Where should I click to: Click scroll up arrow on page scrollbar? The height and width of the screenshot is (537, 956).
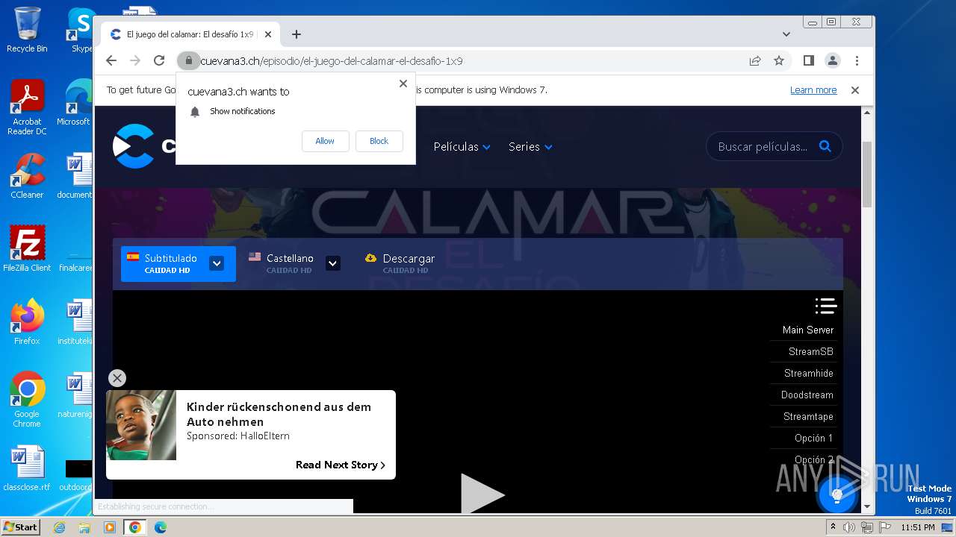(867, 112)
